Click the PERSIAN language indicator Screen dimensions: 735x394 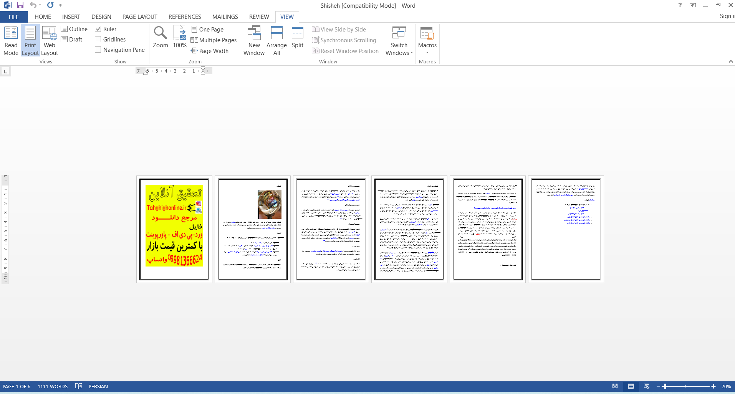click(98, 386)
